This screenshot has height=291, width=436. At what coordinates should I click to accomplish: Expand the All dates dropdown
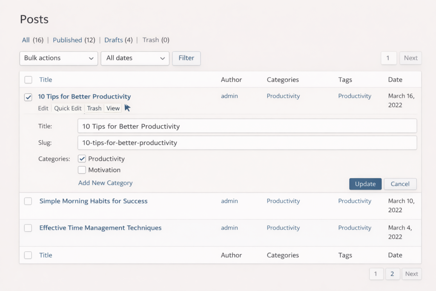click(x=135, y=58)
